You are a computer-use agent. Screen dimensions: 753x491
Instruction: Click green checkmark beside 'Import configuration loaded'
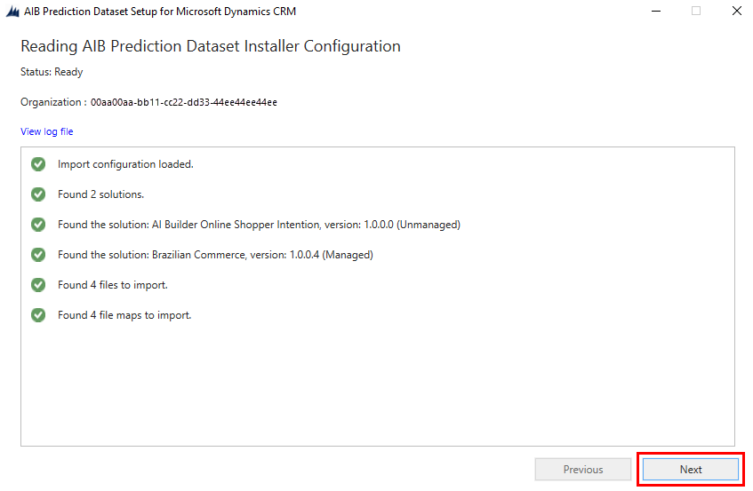(38, 164)
